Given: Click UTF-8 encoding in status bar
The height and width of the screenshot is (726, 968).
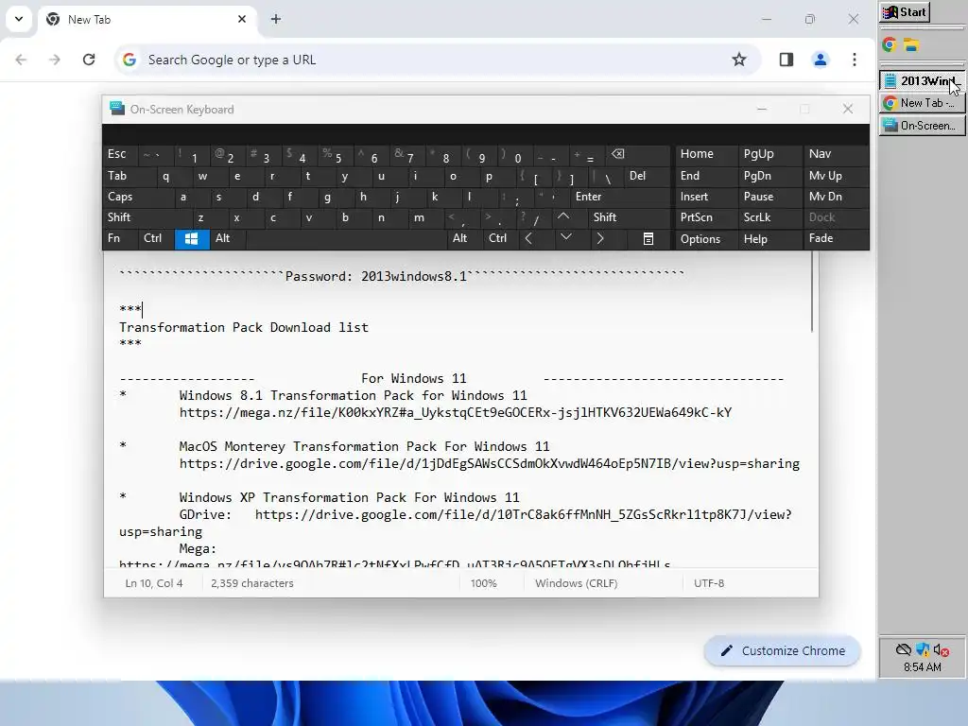Looking at the screenshot, I should pos(709,582).
